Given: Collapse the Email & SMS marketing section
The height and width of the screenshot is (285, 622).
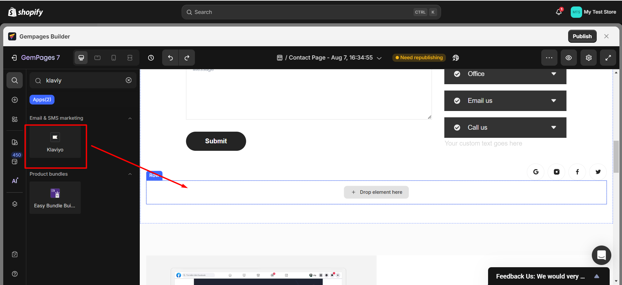Looking at the screenshot, I should coord(130,118).
